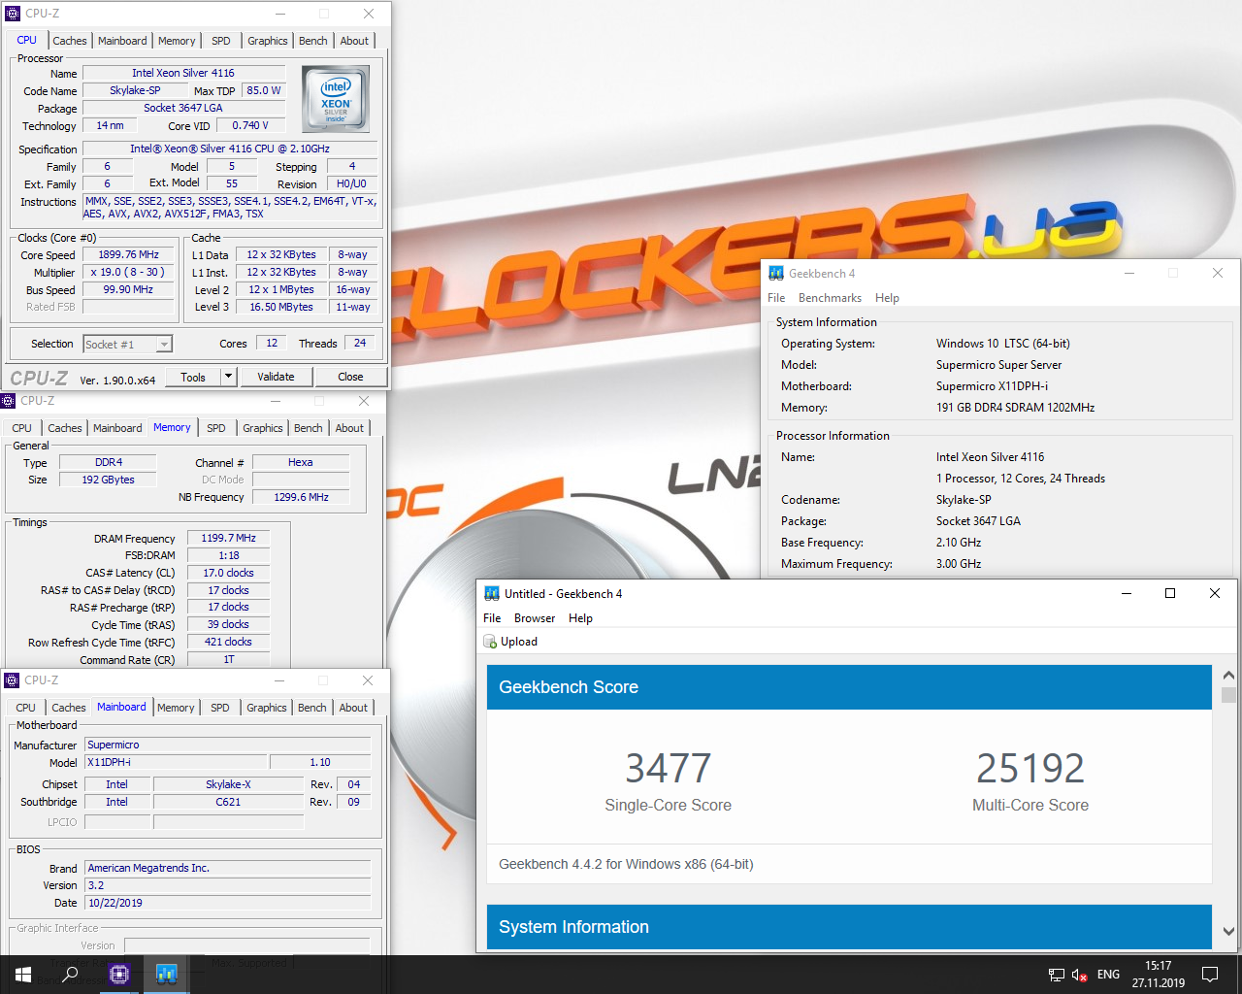1242x994 pixels.
Task: Click memory Size value 192 GBytes
Action: tap(109, 480)
